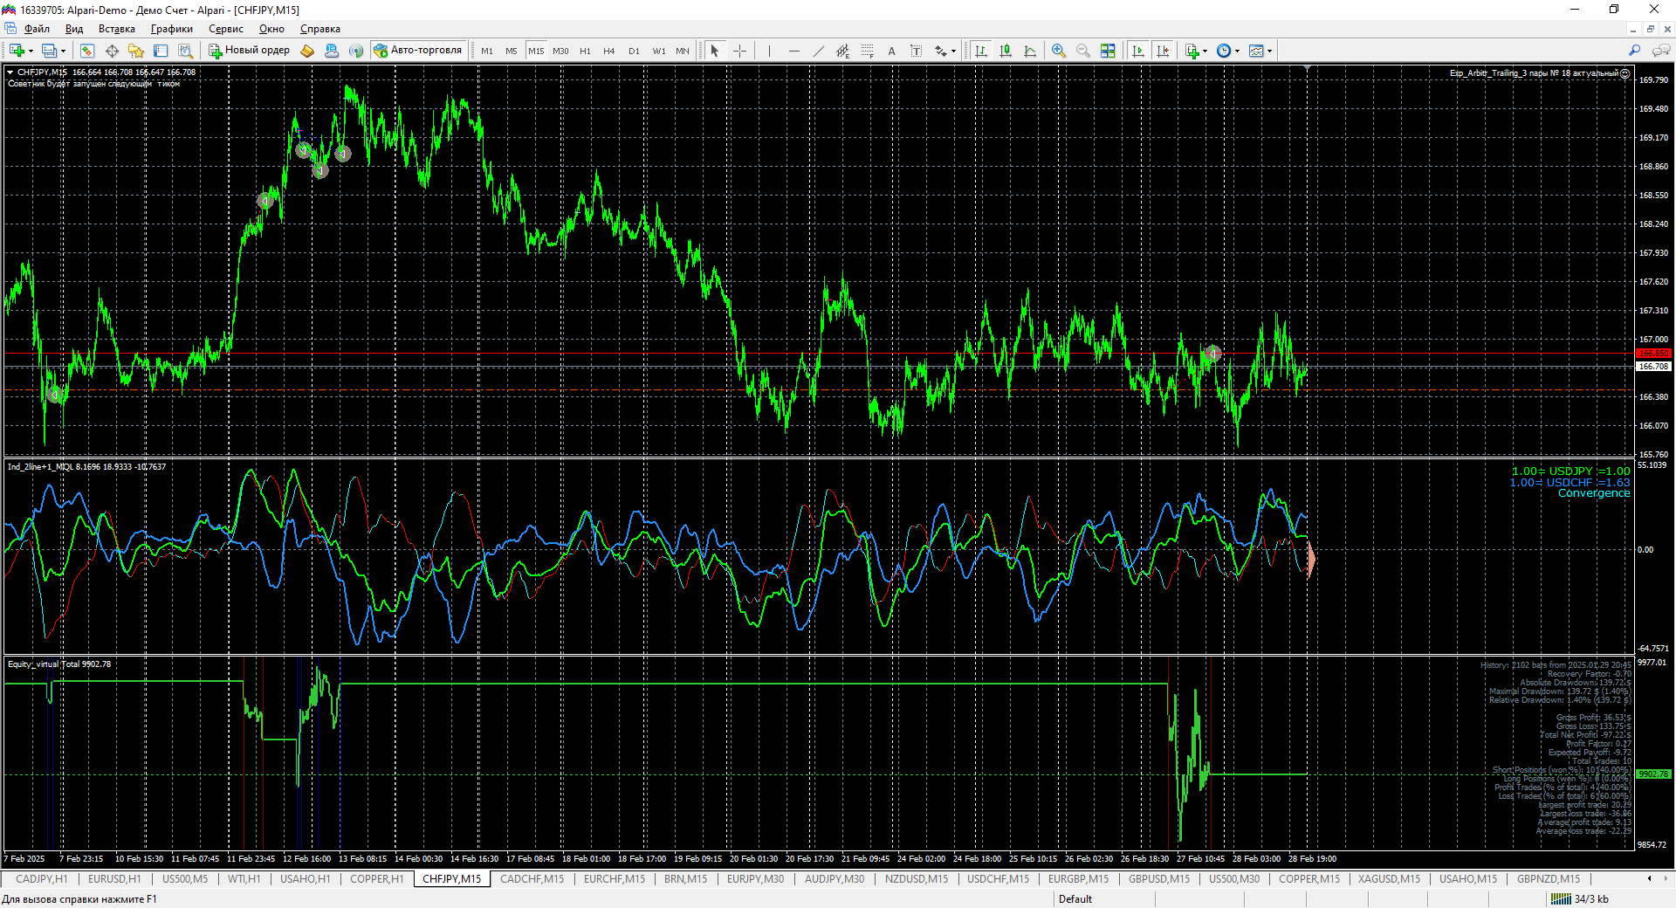Select the M5 timeframe button
Viewport: 1676px width, 908px height.
(512, 51)
